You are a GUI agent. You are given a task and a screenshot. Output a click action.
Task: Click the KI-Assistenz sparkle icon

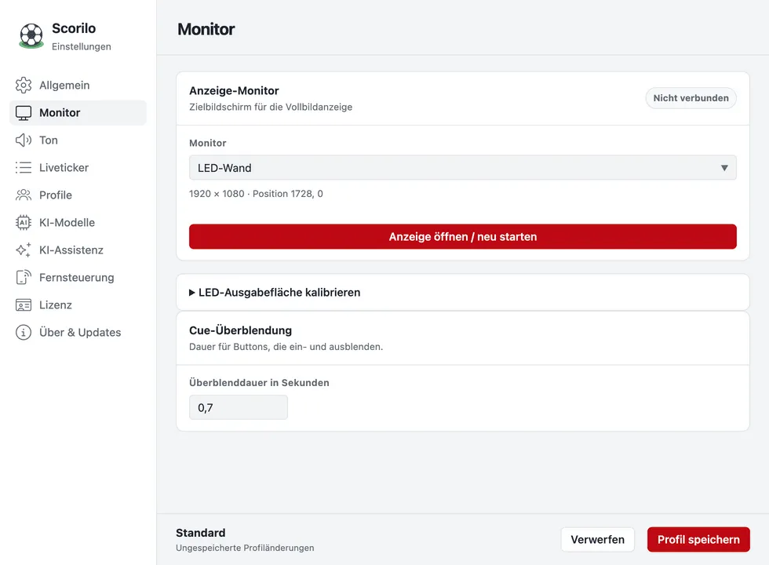[x=23, y=250]
